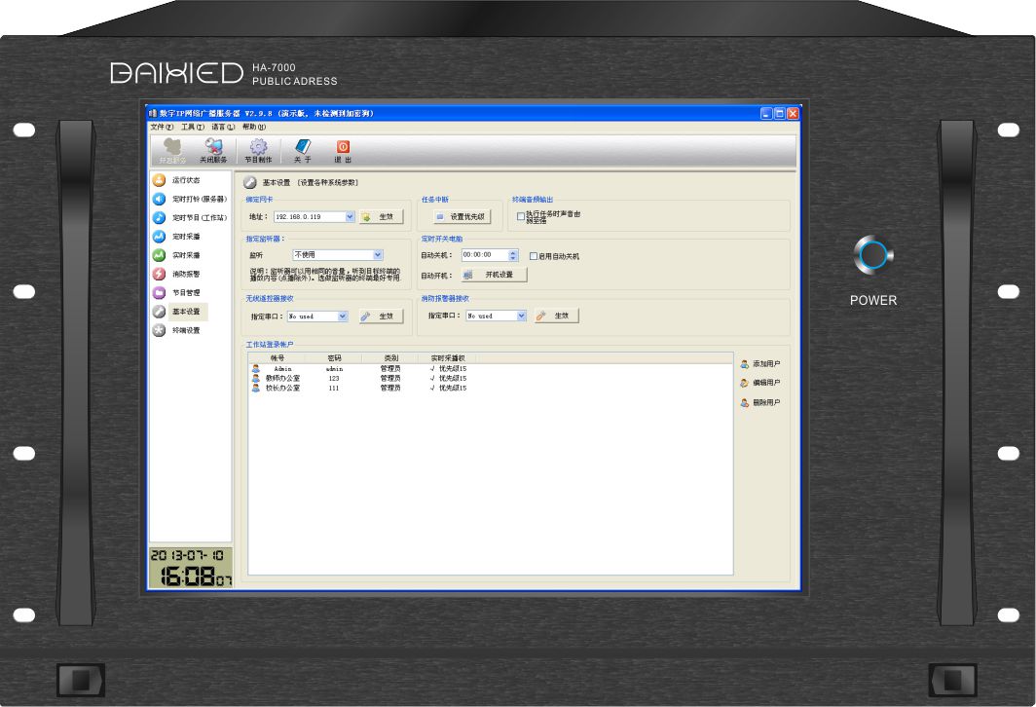Go to 节目管理 in the sidebar
The height and width of the screenshot is (707, 1036).
[185, 292]
